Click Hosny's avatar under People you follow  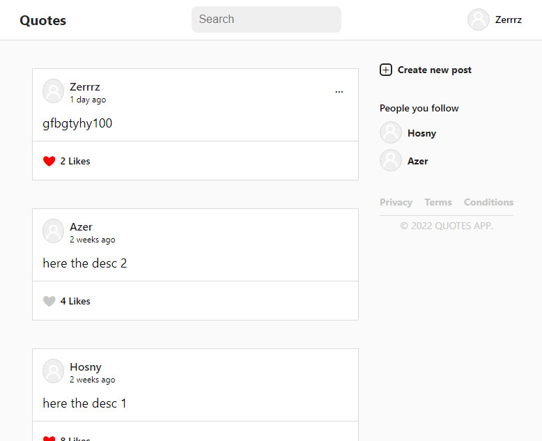pos(391,133)
